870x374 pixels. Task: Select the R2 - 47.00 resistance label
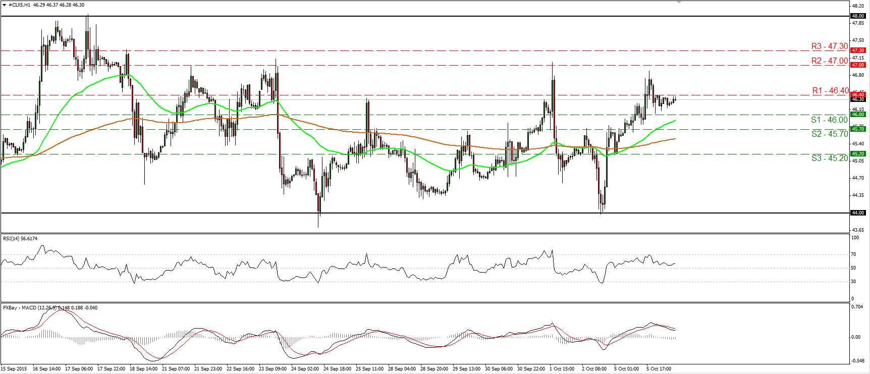click(830, 61)
